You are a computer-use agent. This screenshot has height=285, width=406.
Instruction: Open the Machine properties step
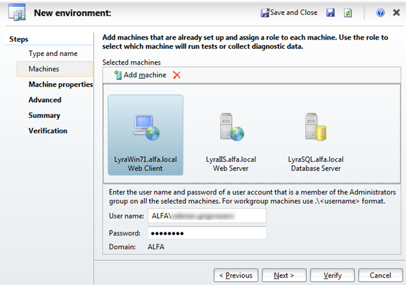point(61,85)
